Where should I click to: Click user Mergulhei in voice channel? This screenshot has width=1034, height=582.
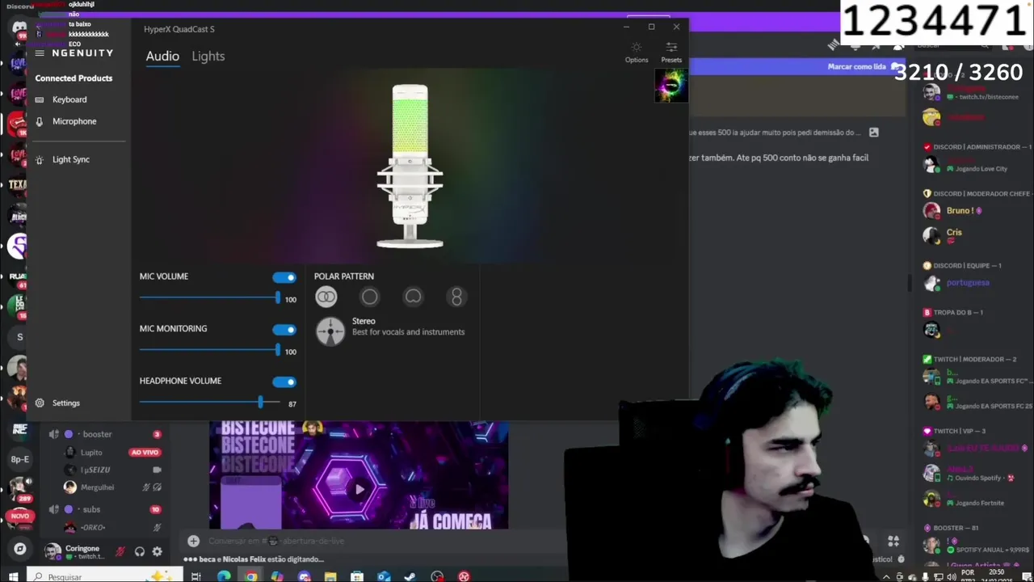point(97,487)
